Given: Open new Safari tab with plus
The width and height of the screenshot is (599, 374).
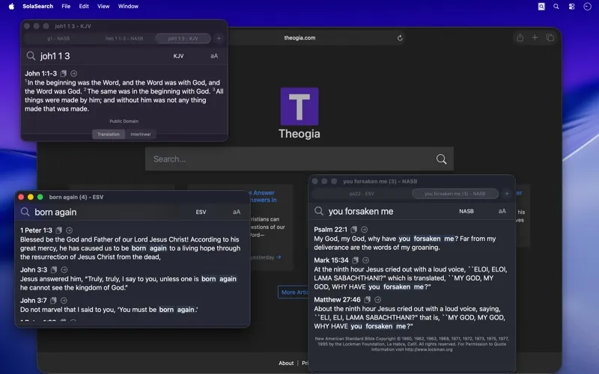Looking at the screenshot, I should point(535,37).
